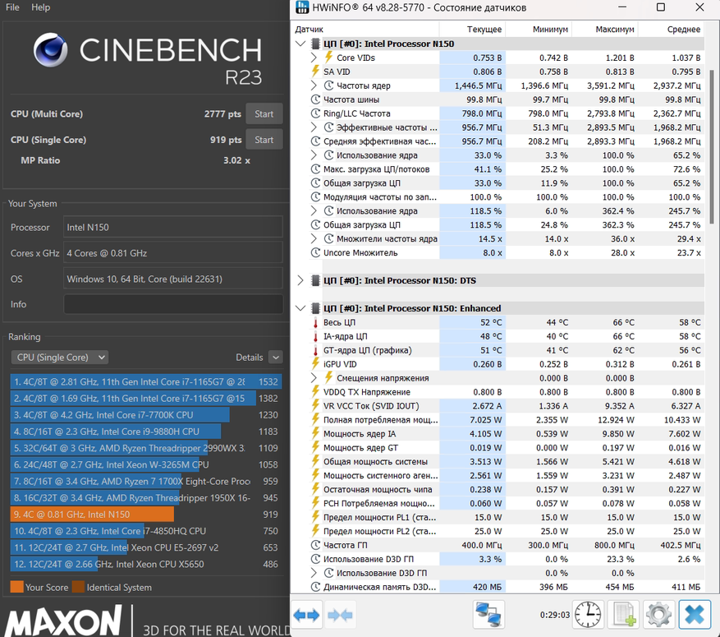Click the thermometer icon beside GT-ядра ЦП
The width and height of the screenshot is (720, 637).
click(315, 350)
